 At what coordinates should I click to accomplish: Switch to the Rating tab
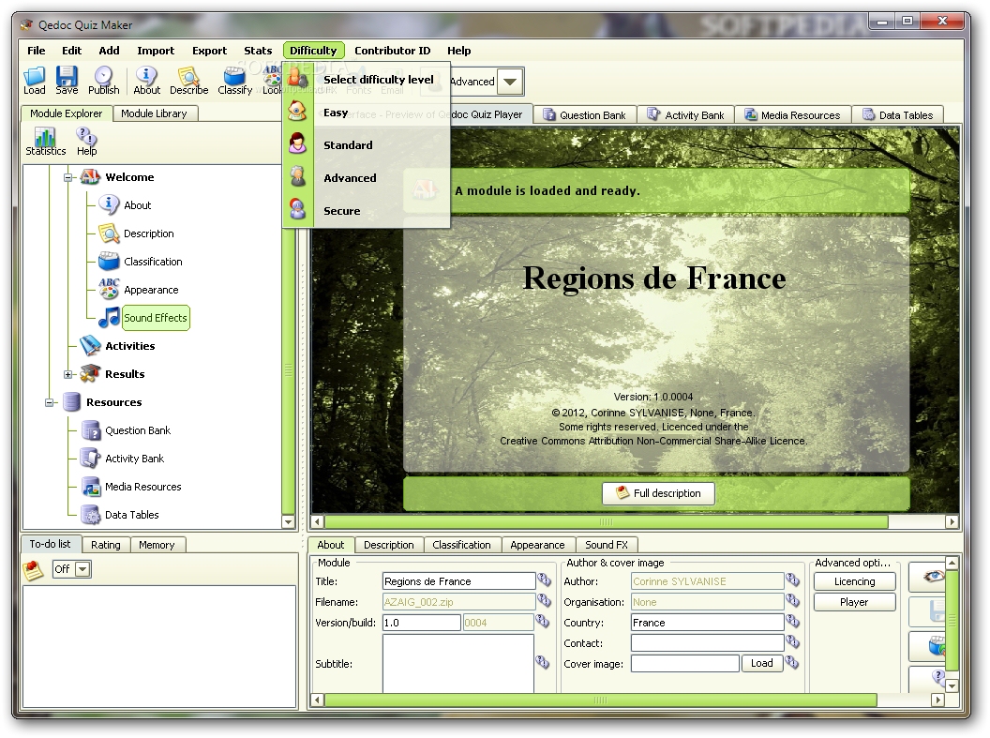pyautogui.click(x=105, y=545)
